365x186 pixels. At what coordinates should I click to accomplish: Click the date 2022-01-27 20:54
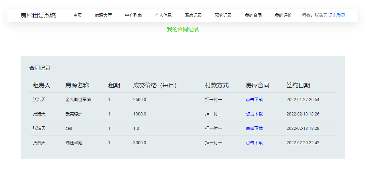point(303,100)
